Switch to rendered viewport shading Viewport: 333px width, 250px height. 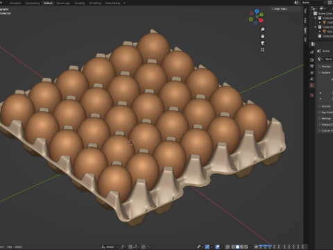246,247
